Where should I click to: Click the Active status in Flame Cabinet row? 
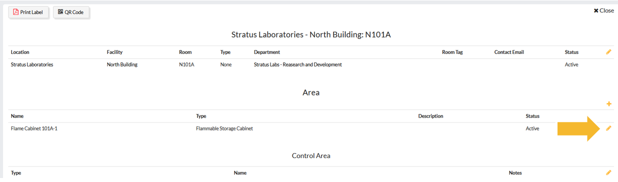pyautogui.click(x=532, y=128)
